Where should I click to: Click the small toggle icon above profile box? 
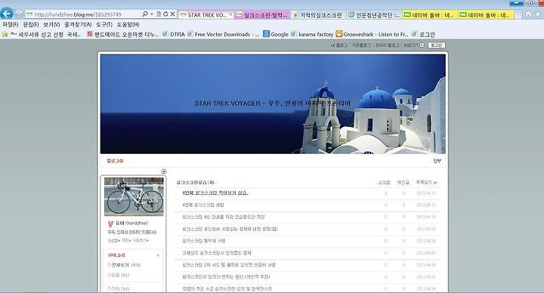pos(164,171)
